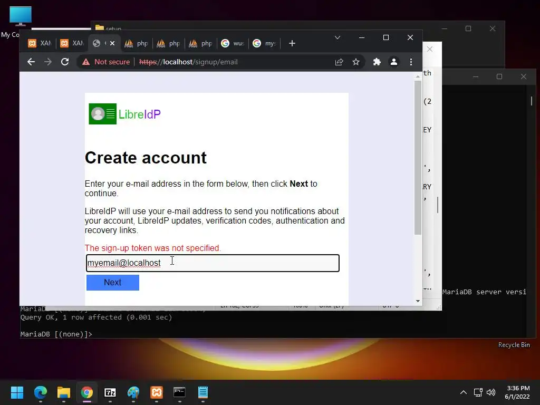Maximize the Chrome browser window

pyautogui.click(x=386, y=37)
